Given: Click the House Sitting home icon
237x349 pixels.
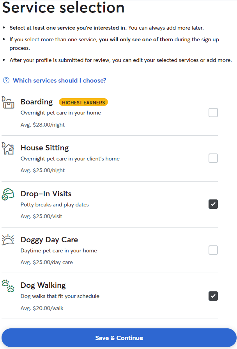Looking at the screenshot, I should click(x=8, y=148).
